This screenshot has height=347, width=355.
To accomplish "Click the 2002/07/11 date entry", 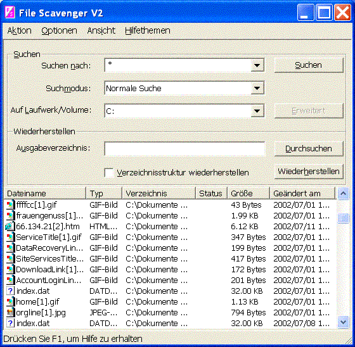I will coord(301,227).
